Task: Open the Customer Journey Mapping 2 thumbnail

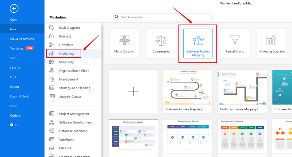Action: (242, 91)
